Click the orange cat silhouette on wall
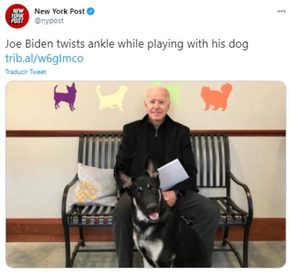The height and width of the screenshot is (273, 291). (217, 97)
